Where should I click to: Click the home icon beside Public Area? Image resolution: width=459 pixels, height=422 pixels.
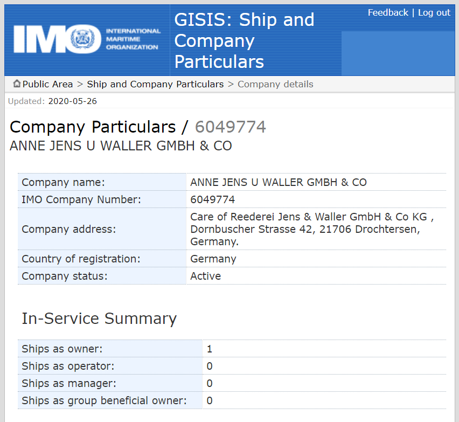click(x=17, y=84)
